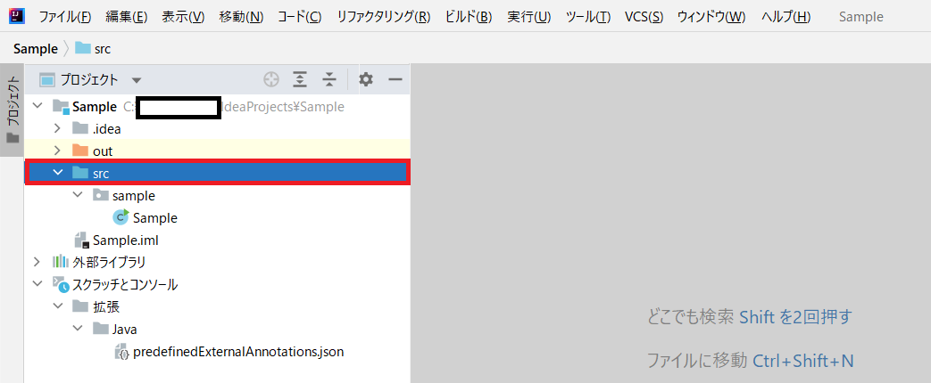Expand the out folder
931x383 pixels.
[x=58, y=151]
